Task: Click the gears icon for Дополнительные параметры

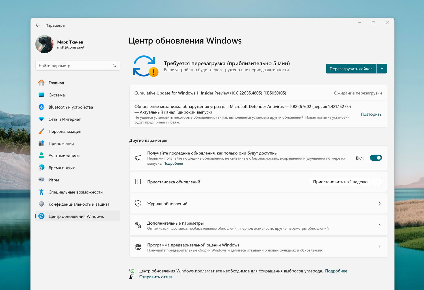Action: click(x=138, y=225)
